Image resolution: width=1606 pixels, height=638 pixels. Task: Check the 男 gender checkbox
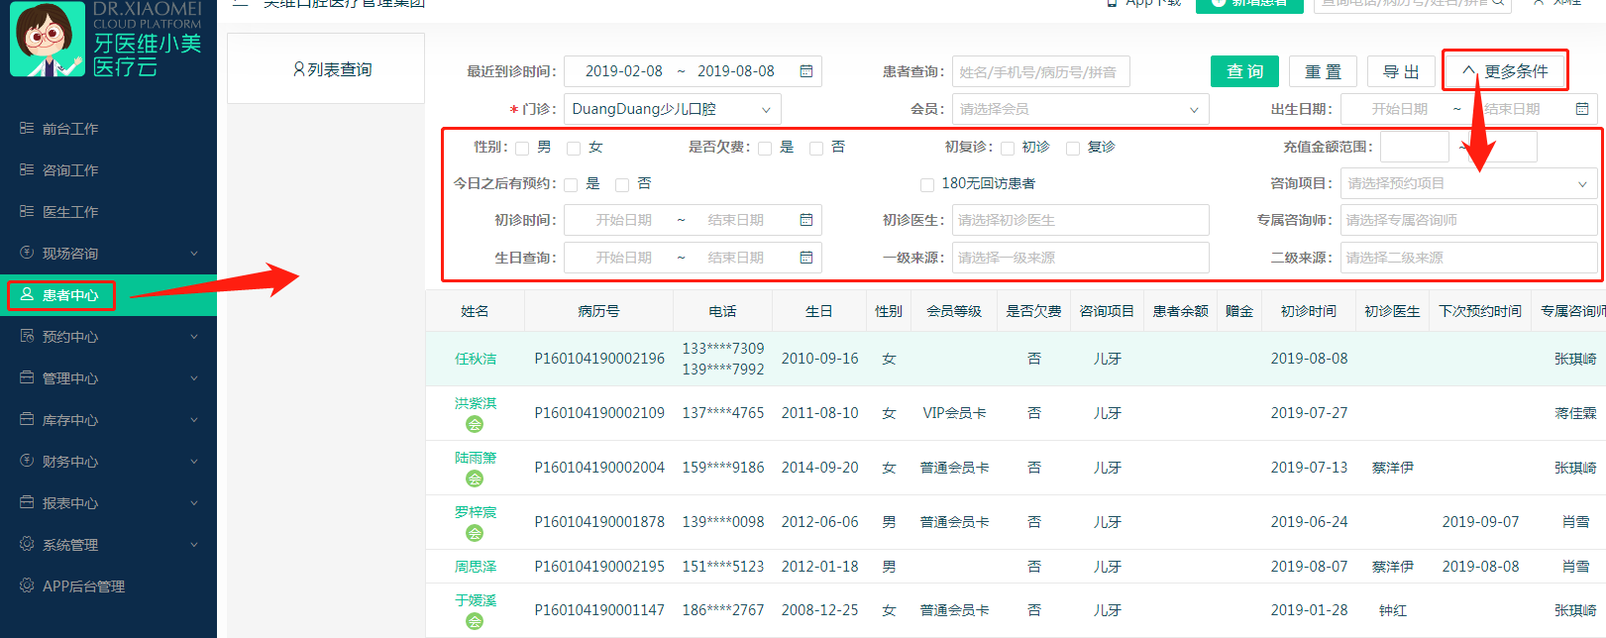click(522, 149)
